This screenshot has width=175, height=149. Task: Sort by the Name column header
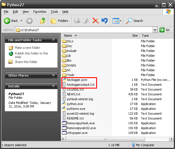click(x=87, y=35)
